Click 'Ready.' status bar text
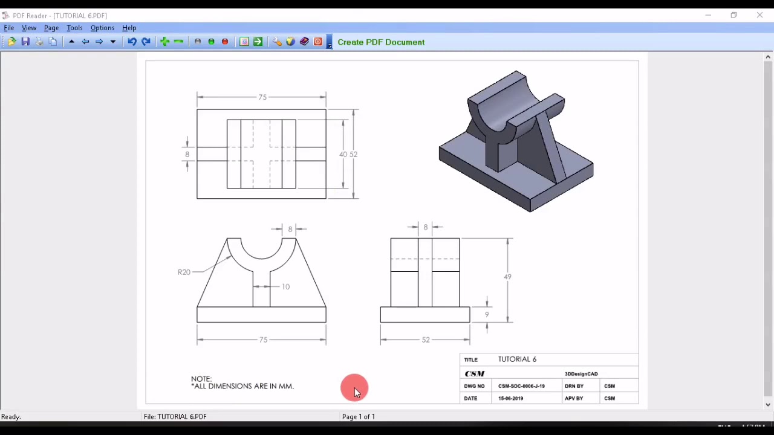This screenshot has height=435, width=774. coord(11,417)
